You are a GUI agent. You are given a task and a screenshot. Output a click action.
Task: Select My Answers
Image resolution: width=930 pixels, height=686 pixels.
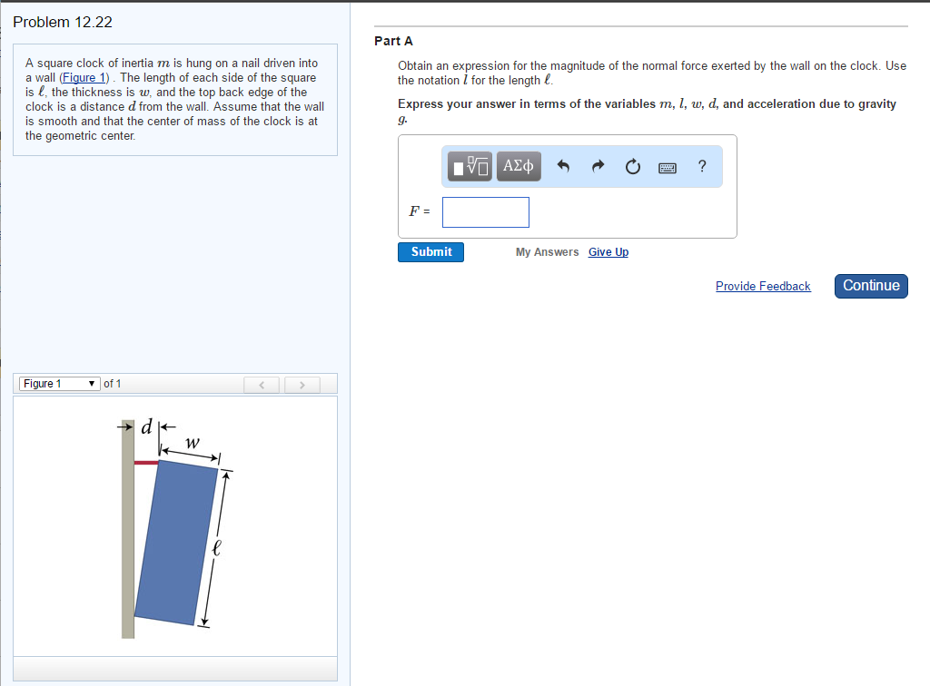click(547, 252)
